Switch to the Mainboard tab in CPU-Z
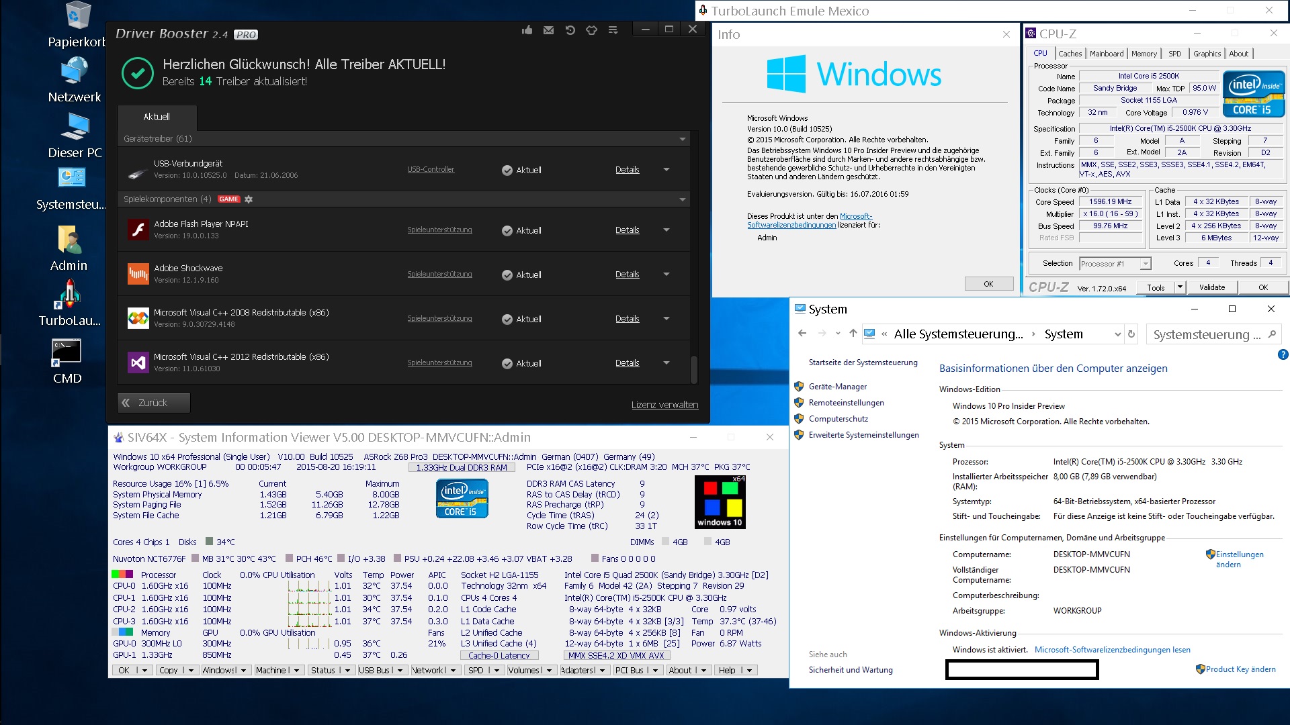 [x=1106, y=54]
